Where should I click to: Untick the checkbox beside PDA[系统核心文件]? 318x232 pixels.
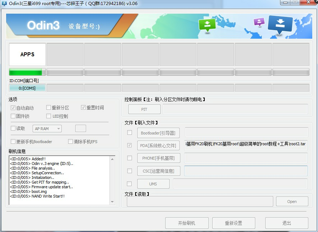pyautogui.click(x=129, y=145)
